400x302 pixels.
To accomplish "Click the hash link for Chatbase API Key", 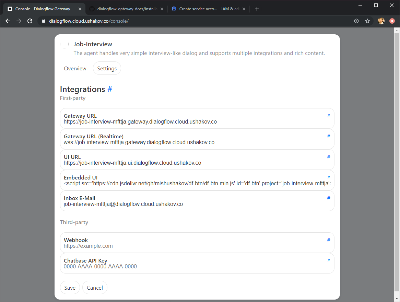I will (329, 260).
